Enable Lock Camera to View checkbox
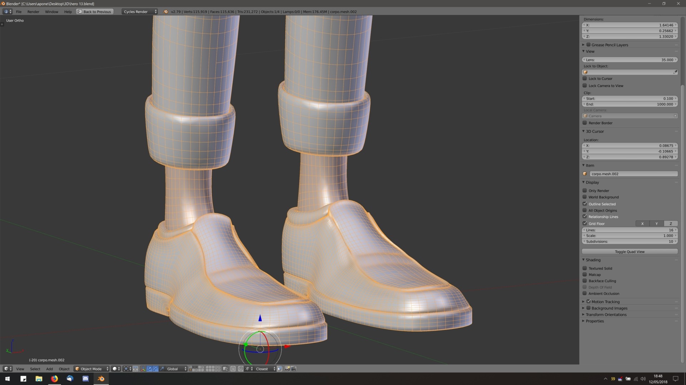Image resolution: width=686 pixels, height=385 pixels. [x=585, y=86]
